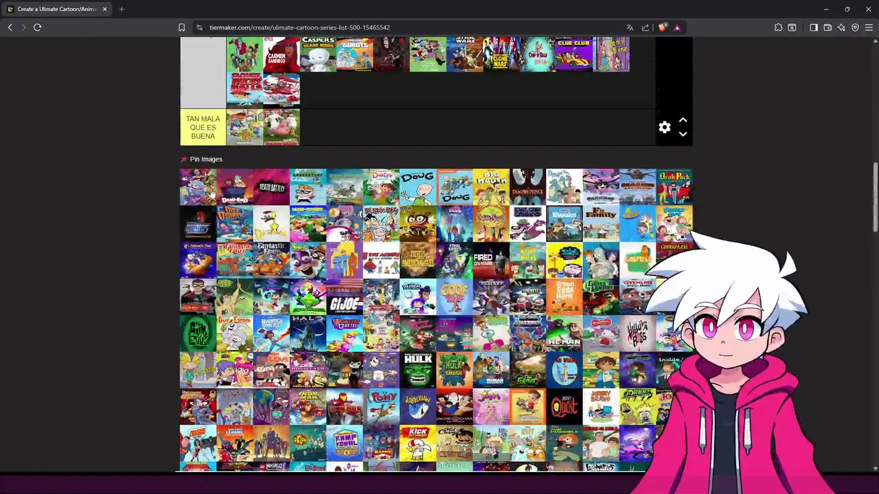Screen dimensions: 879x494
Task: Click the He-Man image
Action: (564, 333)
